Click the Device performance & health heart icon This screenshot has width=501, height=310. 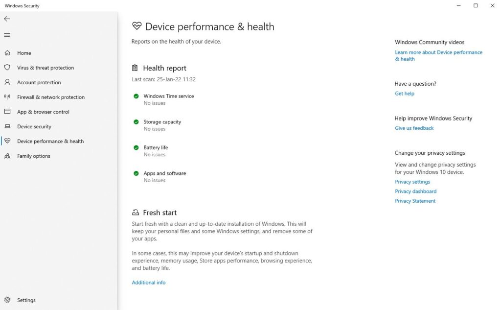[7, 141]
